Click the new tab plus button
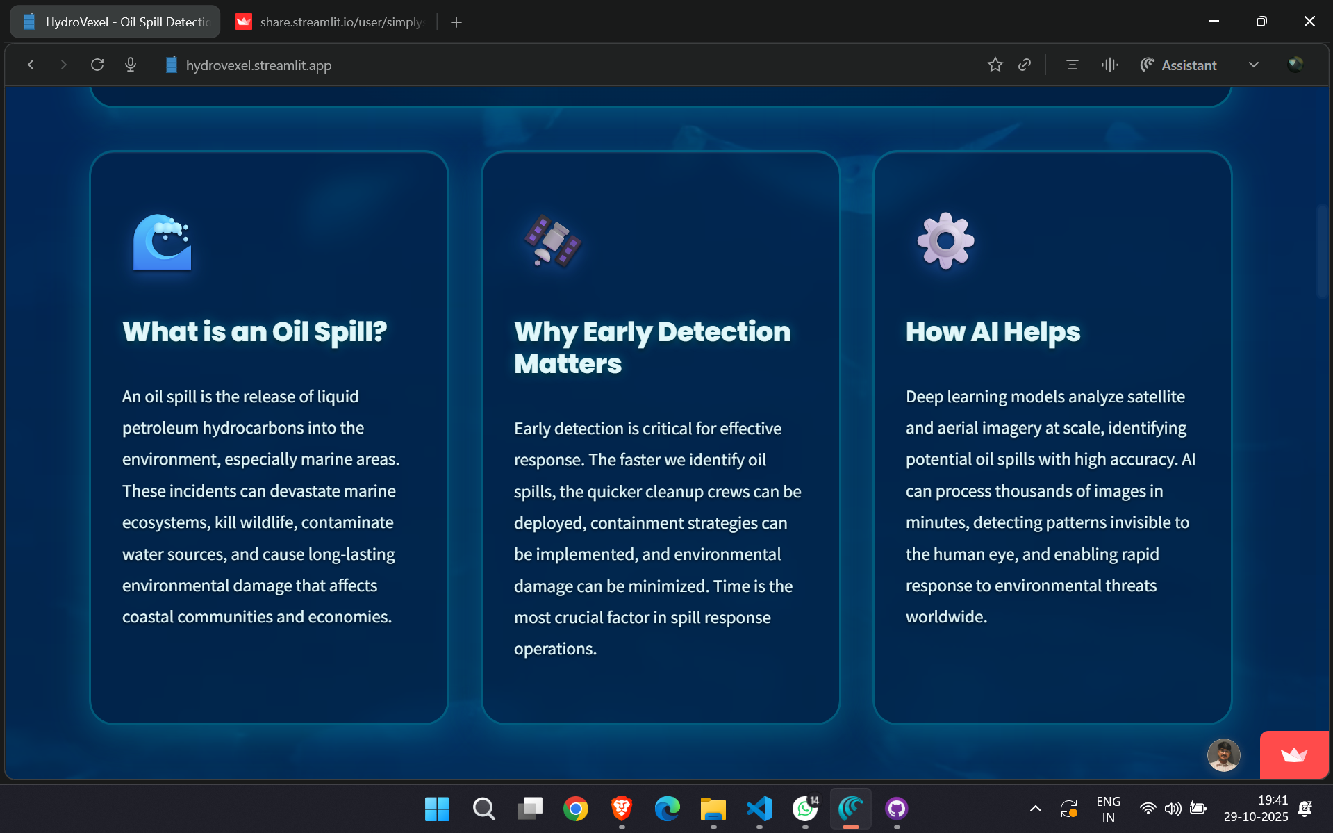The height and width of the screenshot is (833, 1333). 456,22
